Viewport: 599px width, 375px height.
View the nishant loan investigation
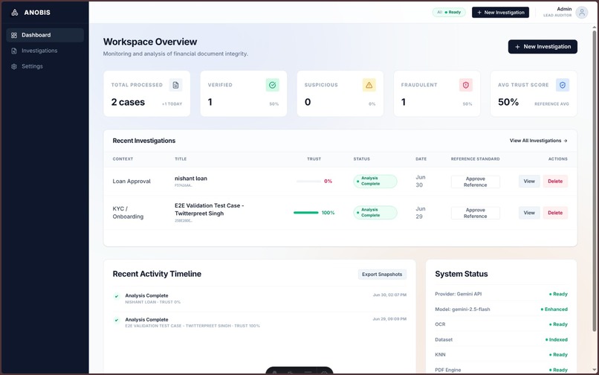[x=529, y=182]
